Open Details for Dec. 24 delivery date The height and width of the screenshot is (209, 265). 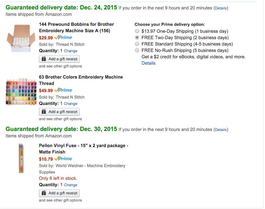point(221,8)
